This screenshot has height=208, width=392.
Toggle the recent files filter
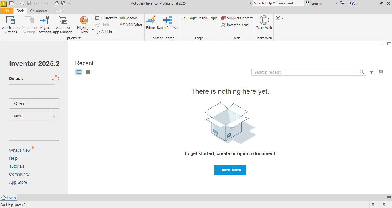pyautogui.click(x=372, y=72)
